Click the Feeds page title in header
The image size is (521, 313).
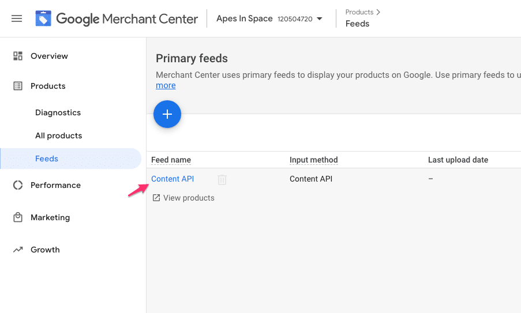pos(358,24)
